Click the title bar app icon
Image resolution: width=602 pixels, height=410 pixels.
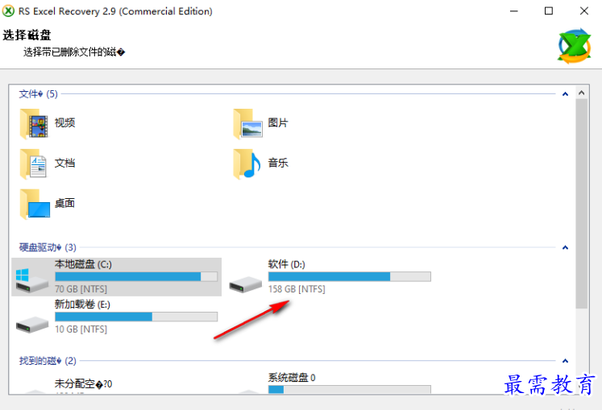(9, 11)
